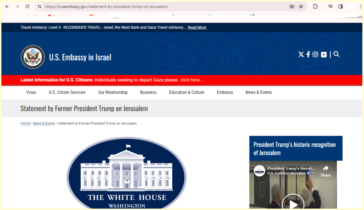Image resolution: width=364 pixels, height=210 pixels.
Task: Follow the 'click here...' Gaza departure link
Action: click(191, 80)
